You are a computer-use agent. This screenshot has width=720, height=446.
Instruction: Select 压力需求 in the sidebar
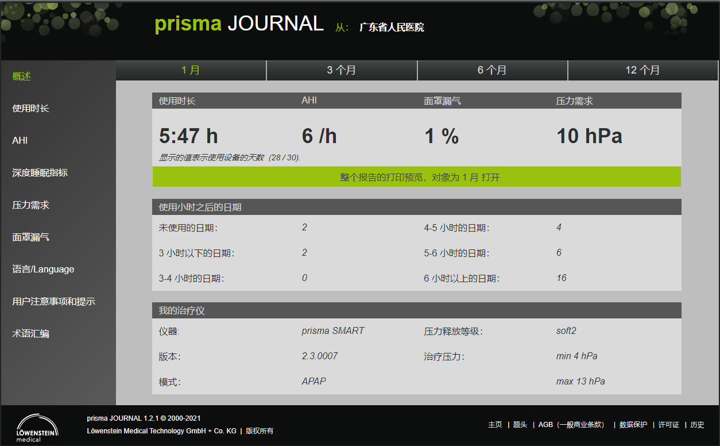(x=31, y=205)
